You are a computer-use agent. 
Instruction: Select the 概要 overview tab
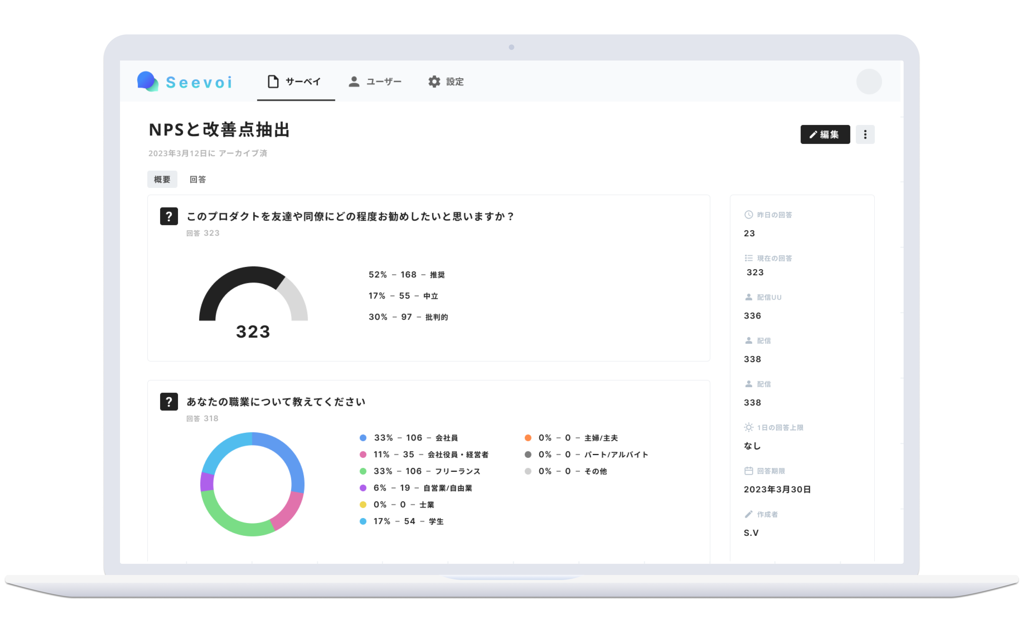click(162, 179)
